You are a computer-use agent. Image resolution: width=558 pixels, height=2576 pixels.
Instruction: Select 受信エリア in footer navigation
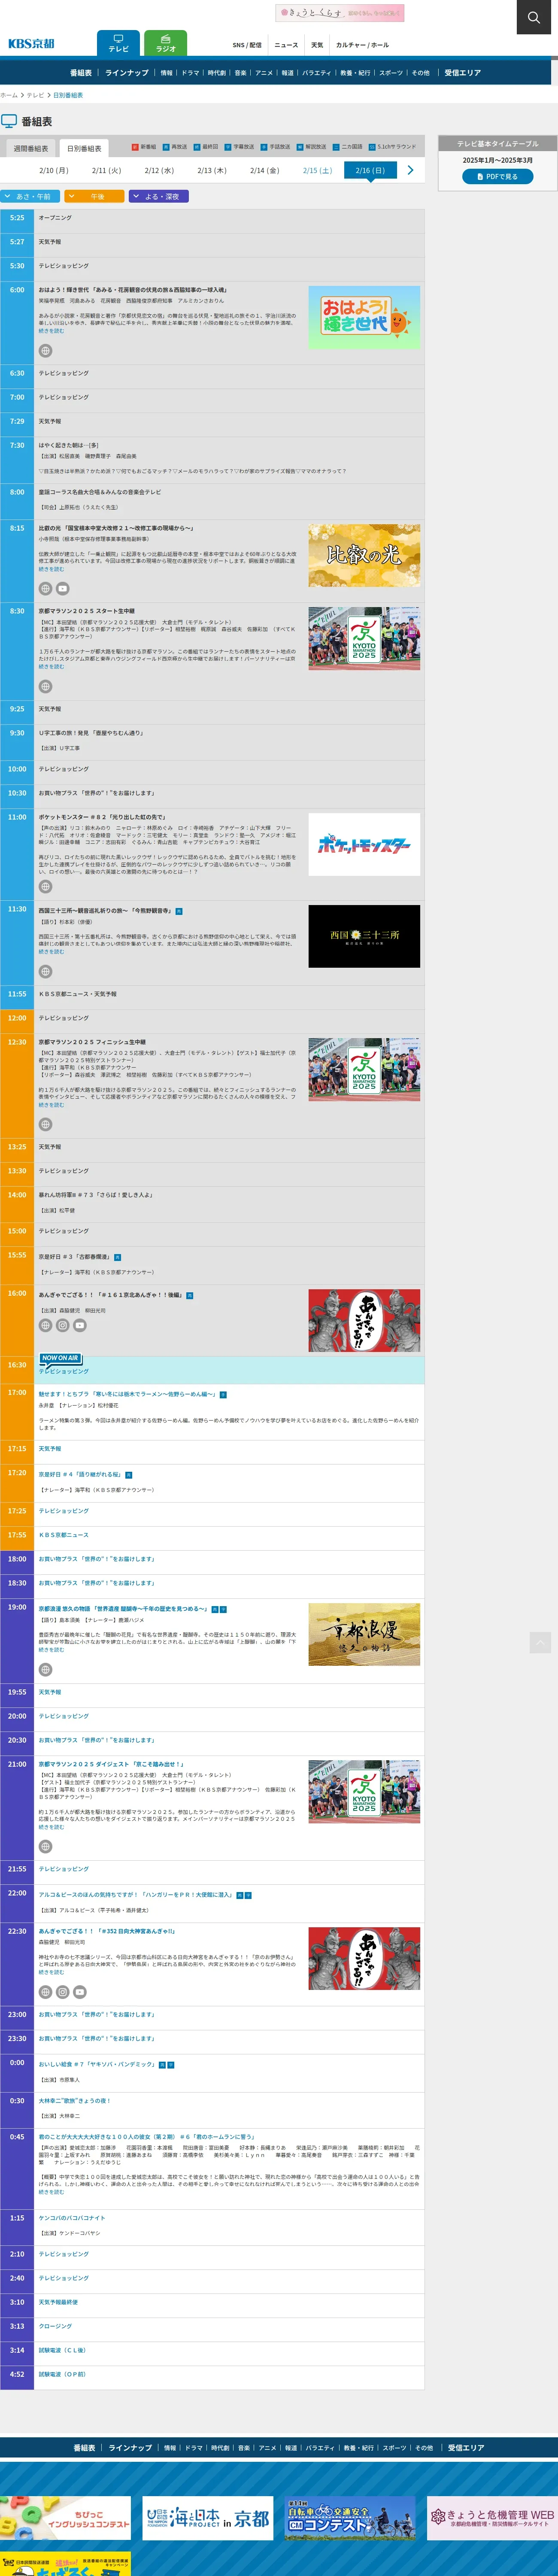point(466,2448)
